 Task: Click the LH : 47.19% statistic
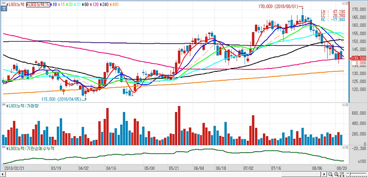[x=333, y=11]
